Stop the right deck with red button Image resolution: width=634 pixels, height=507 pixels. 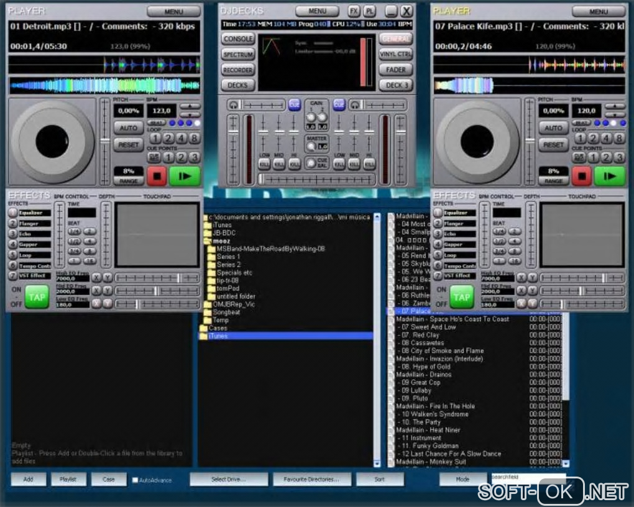pyautogui.click(x=582, y=176)
